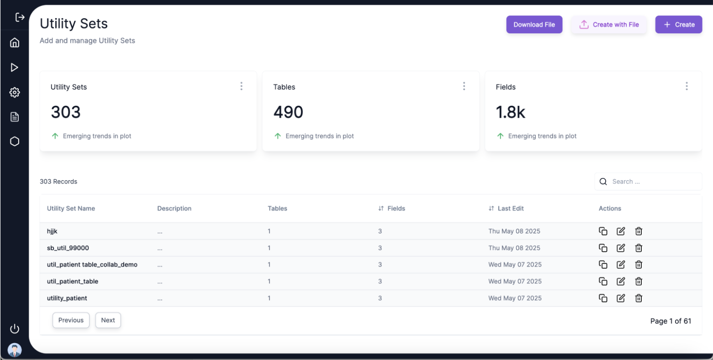Click the home icon in sidebar
This screenshot has height=360, width=713.
tap(15, 43)
